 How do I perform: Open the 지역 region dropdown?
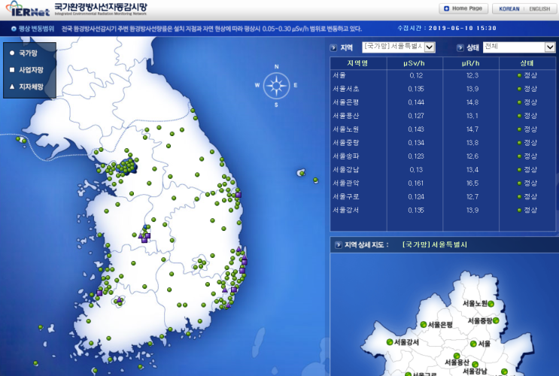(399, 47)
